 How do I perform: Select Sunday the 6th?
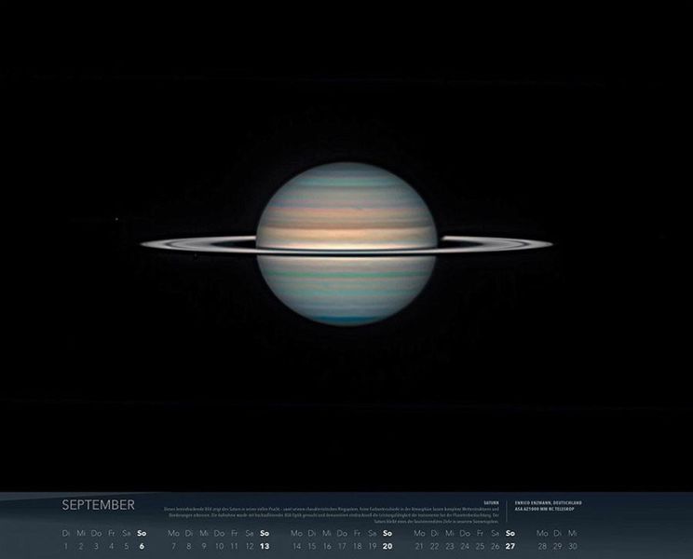click(x=142, y=546)
